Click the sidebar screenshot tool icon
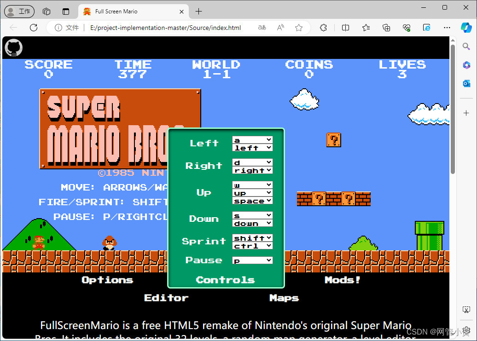This screenshot has width=477, height=341. 466,310
